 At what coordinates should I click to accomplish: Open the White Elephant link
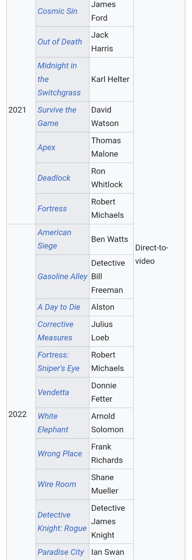(x=53, y=423)
